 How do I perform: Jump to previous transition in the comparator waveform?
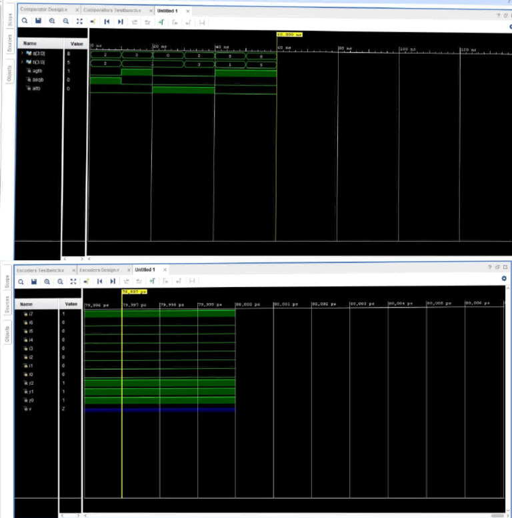click(x=134, y=22)
